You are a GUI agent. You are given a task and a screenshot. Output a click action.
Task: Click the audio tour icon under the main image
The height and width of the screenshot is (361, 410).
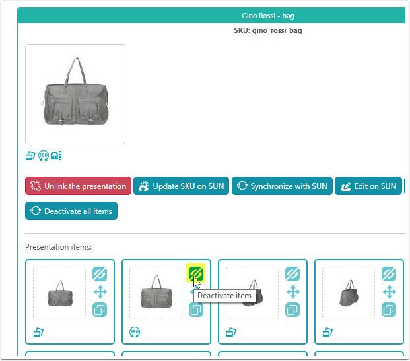pos(56,155)
